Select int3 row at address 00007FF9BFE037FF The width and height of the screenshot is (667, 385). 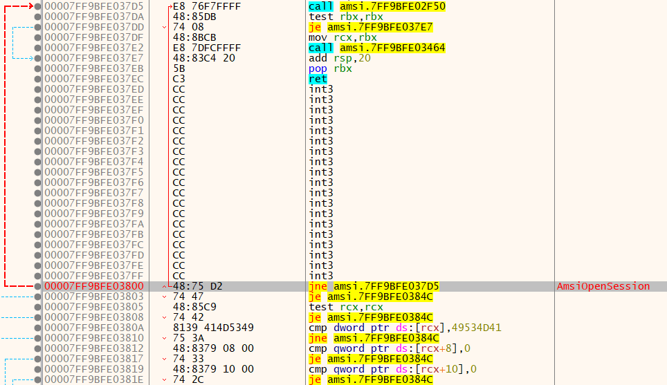(x=321, y=276)
